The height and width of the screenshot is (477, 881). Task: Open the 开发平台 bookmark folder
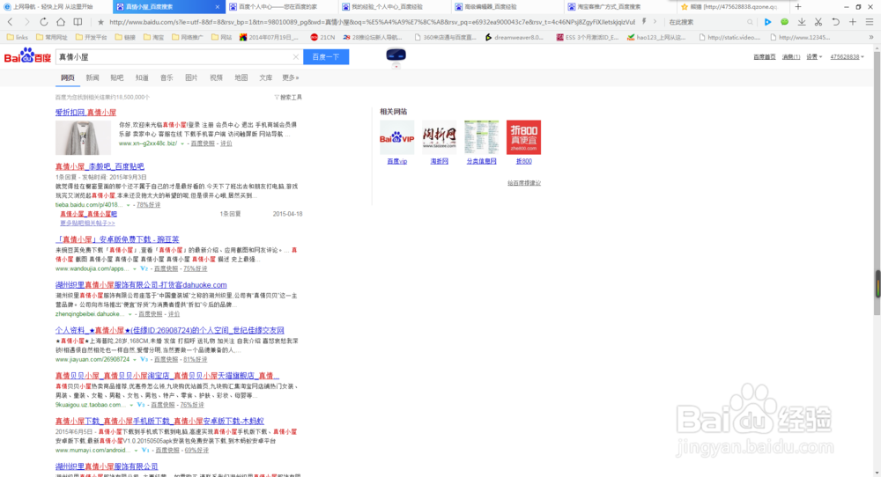click(x=91, y=37)
